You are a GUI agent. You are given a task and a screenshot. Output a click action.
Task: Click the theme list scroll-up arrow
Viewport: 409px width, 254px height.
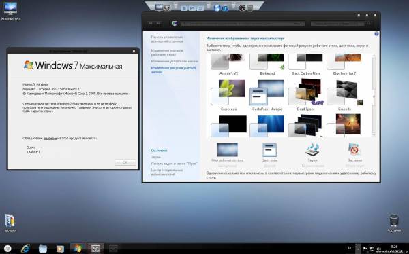[374, 56]
